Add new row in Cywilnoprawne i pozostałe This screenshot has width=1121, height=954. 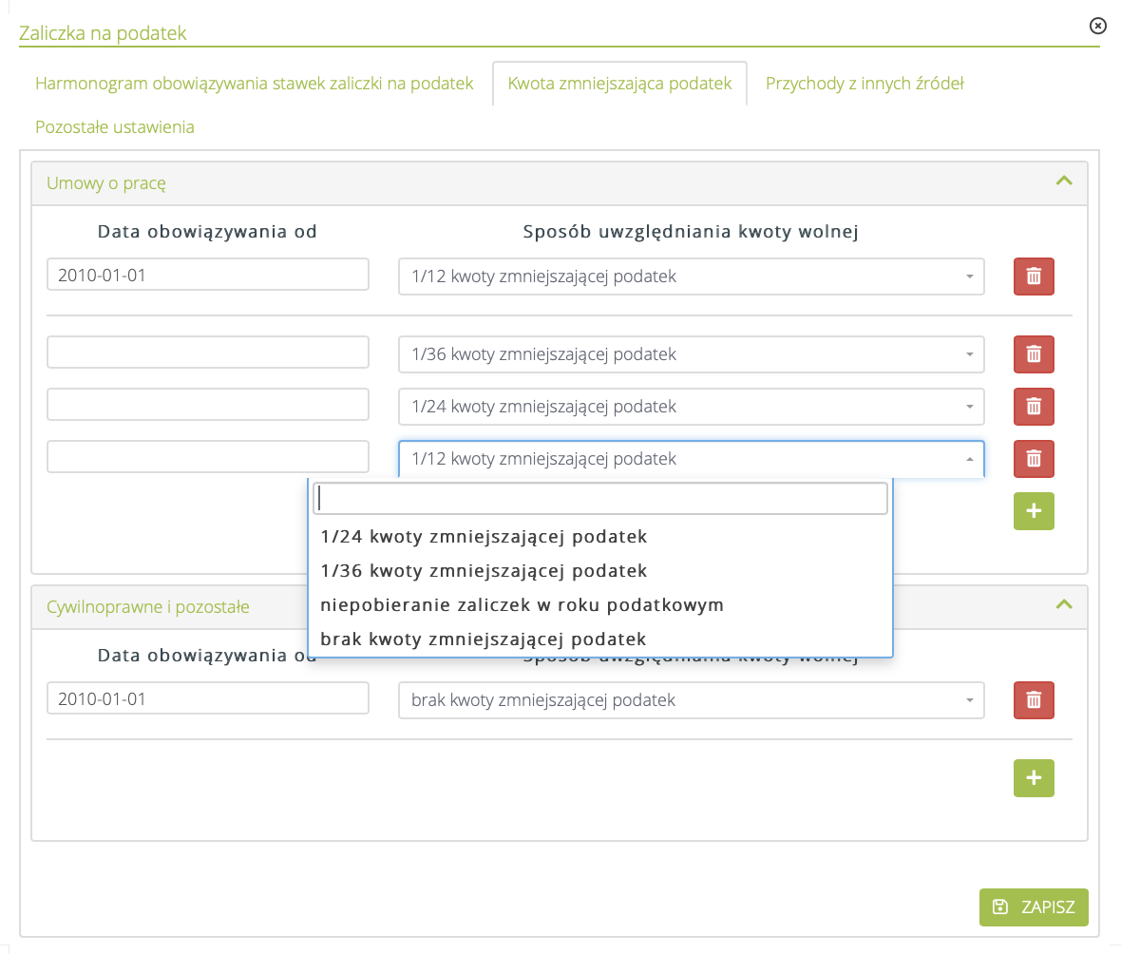coord(1034,778)
